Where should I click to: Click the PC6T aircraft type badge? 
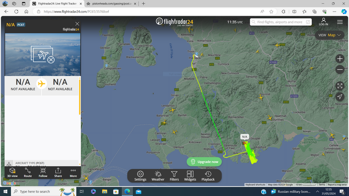(21, 25)
